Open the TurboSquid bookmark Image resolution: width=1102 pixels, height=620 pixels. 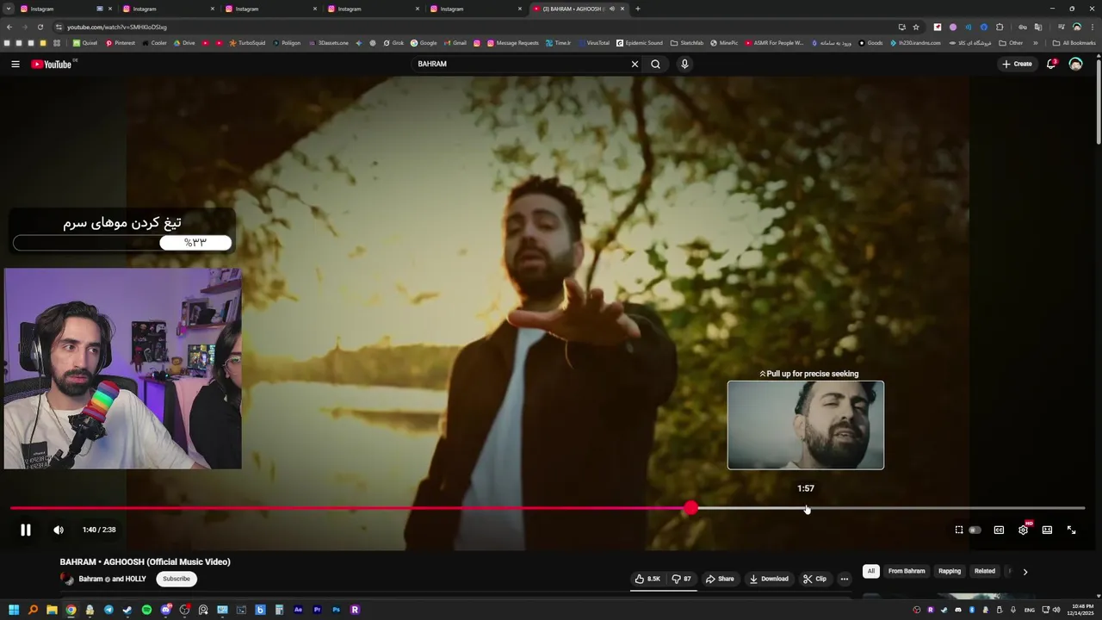[248, 43]
